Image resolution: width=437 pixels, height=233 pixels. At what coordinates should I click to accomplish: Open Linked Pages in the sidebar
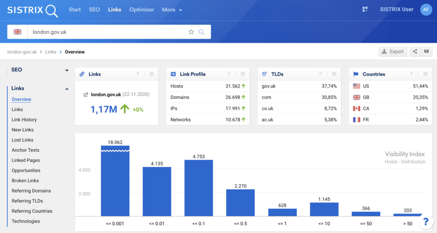(26, 160)
